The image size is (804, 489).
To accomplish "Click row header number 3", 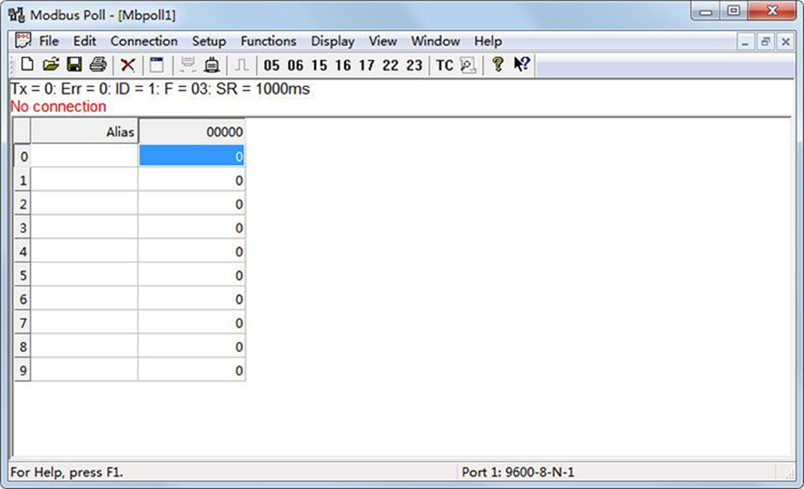I will click(23, 227).
